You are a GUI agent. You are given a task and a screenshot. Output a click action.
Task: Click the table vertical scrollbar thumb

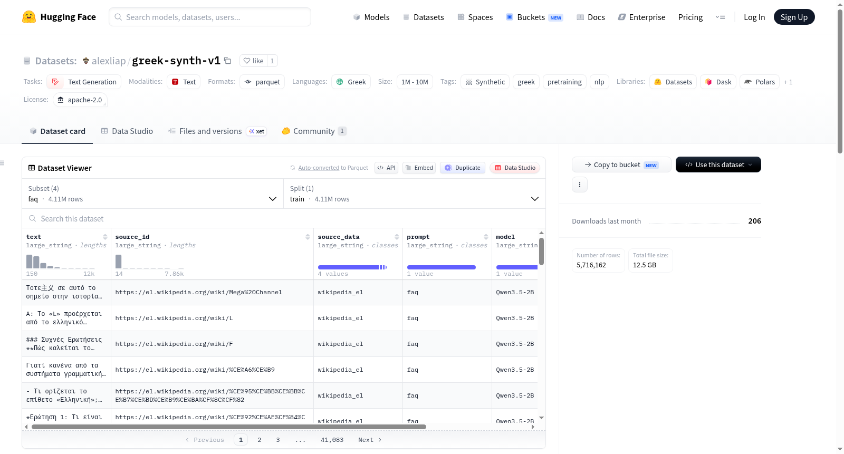point(541,252)
